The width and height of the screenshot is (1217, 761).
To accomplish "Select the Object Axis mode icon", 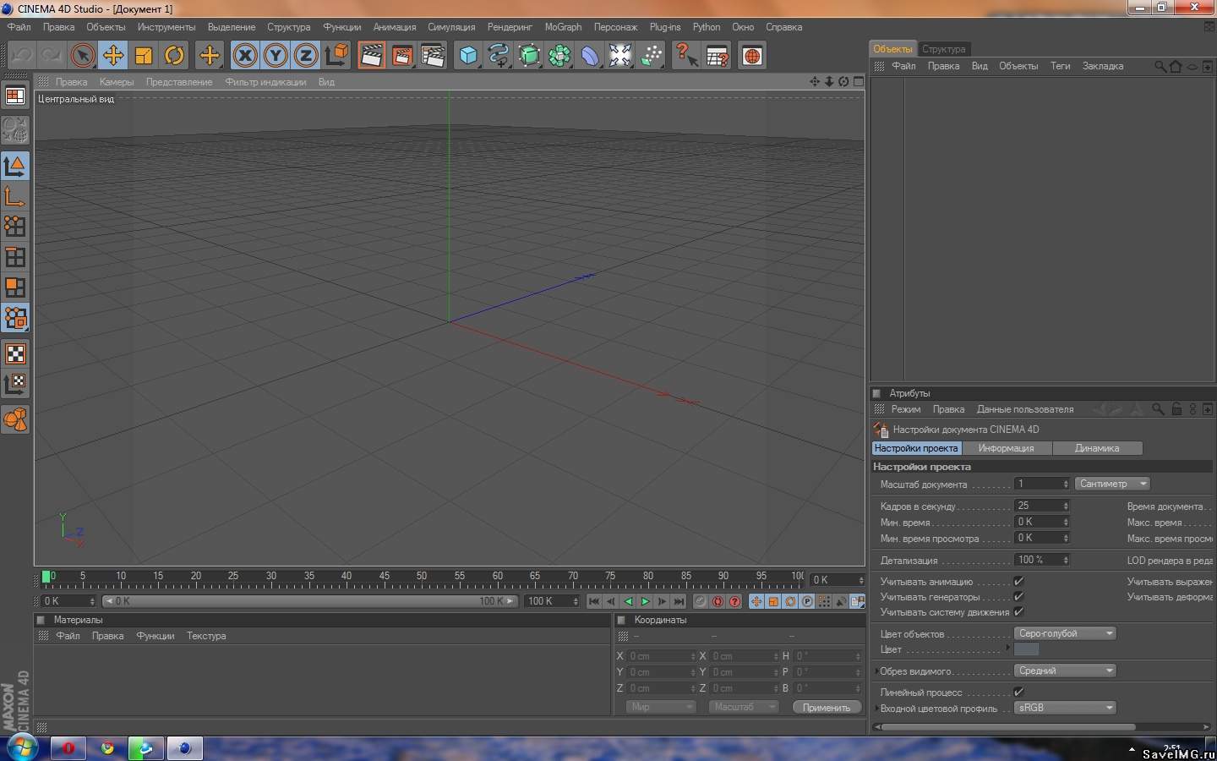I will tap(15, 196).
